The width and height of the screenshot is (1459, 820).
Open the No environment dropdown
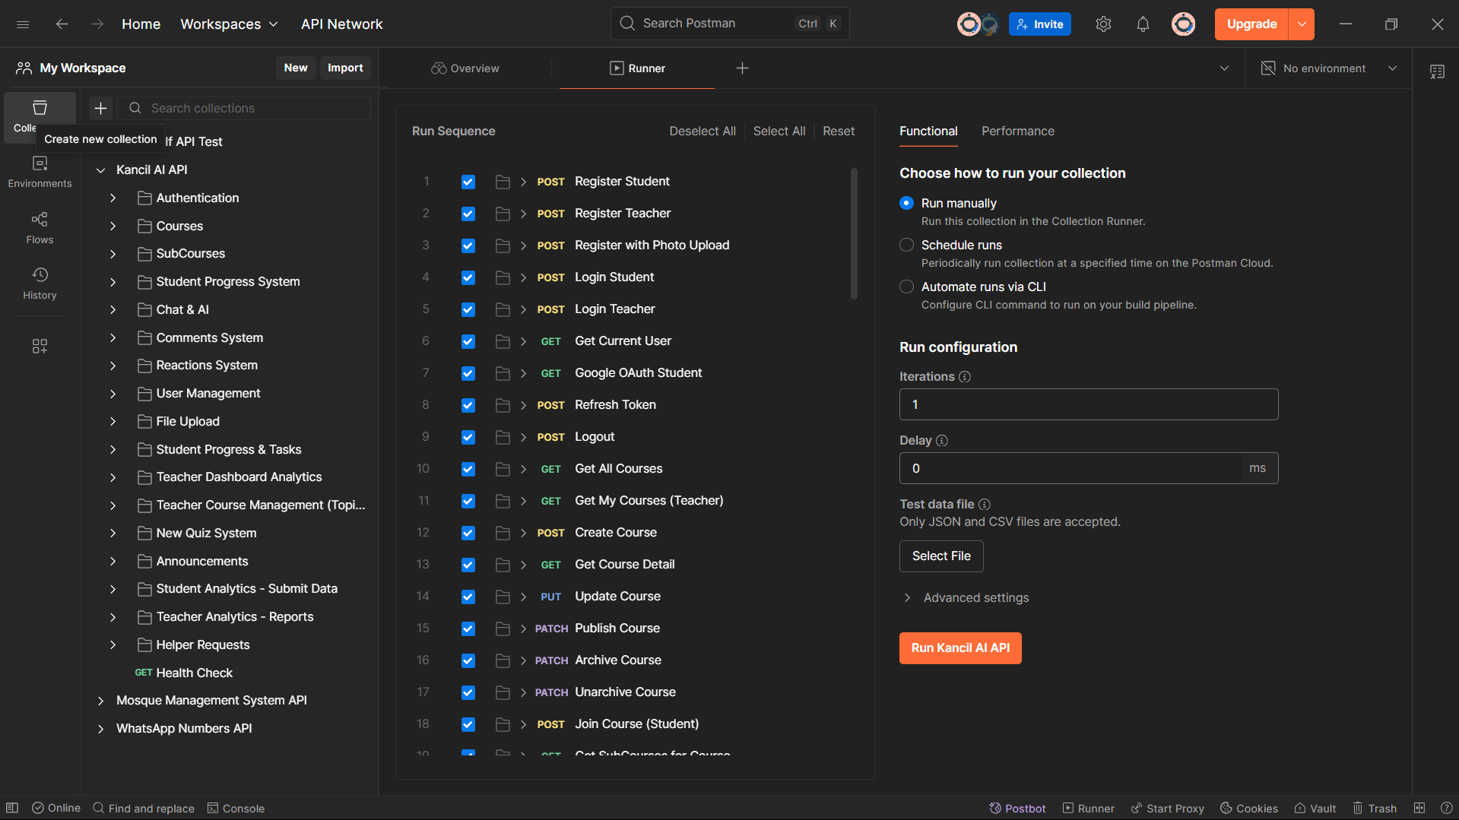coord(1328,68)
